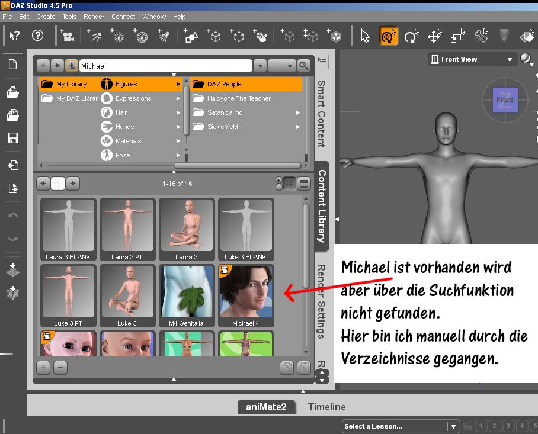Expand the Expressions category
Image resolution: width=538 pixels, height=434 pixels.
pos(178,98)
